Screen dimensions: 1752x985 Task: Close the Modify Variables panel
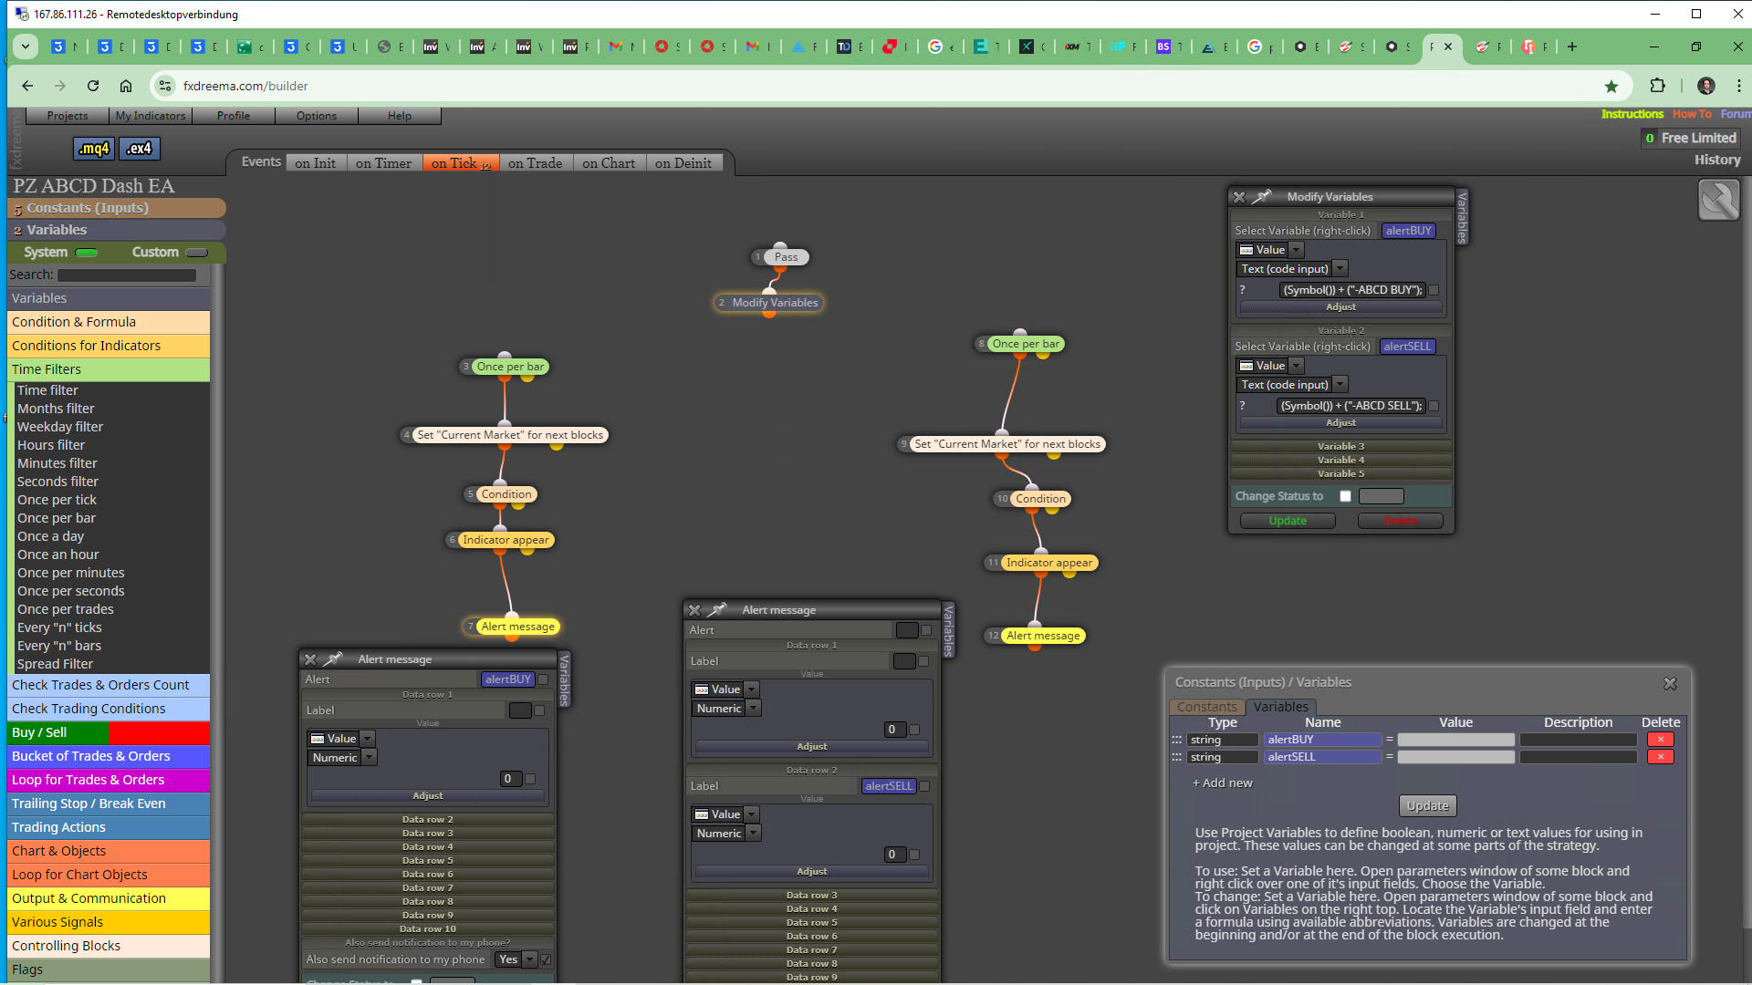[1239, 197]
